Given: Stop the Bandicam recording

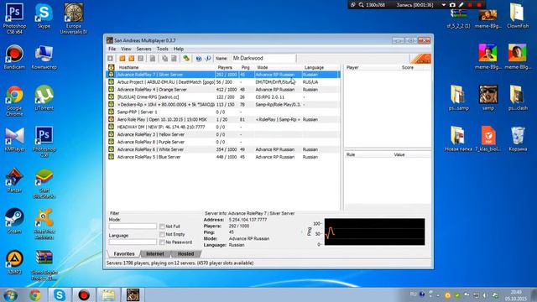Looking at the screenshot, I should [479, 5].
